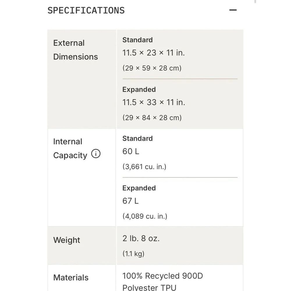Screen dimensions: 291x291
Task: Click the page scrollbar at top right
Action: pyautogui.click(x=255, y=1)
